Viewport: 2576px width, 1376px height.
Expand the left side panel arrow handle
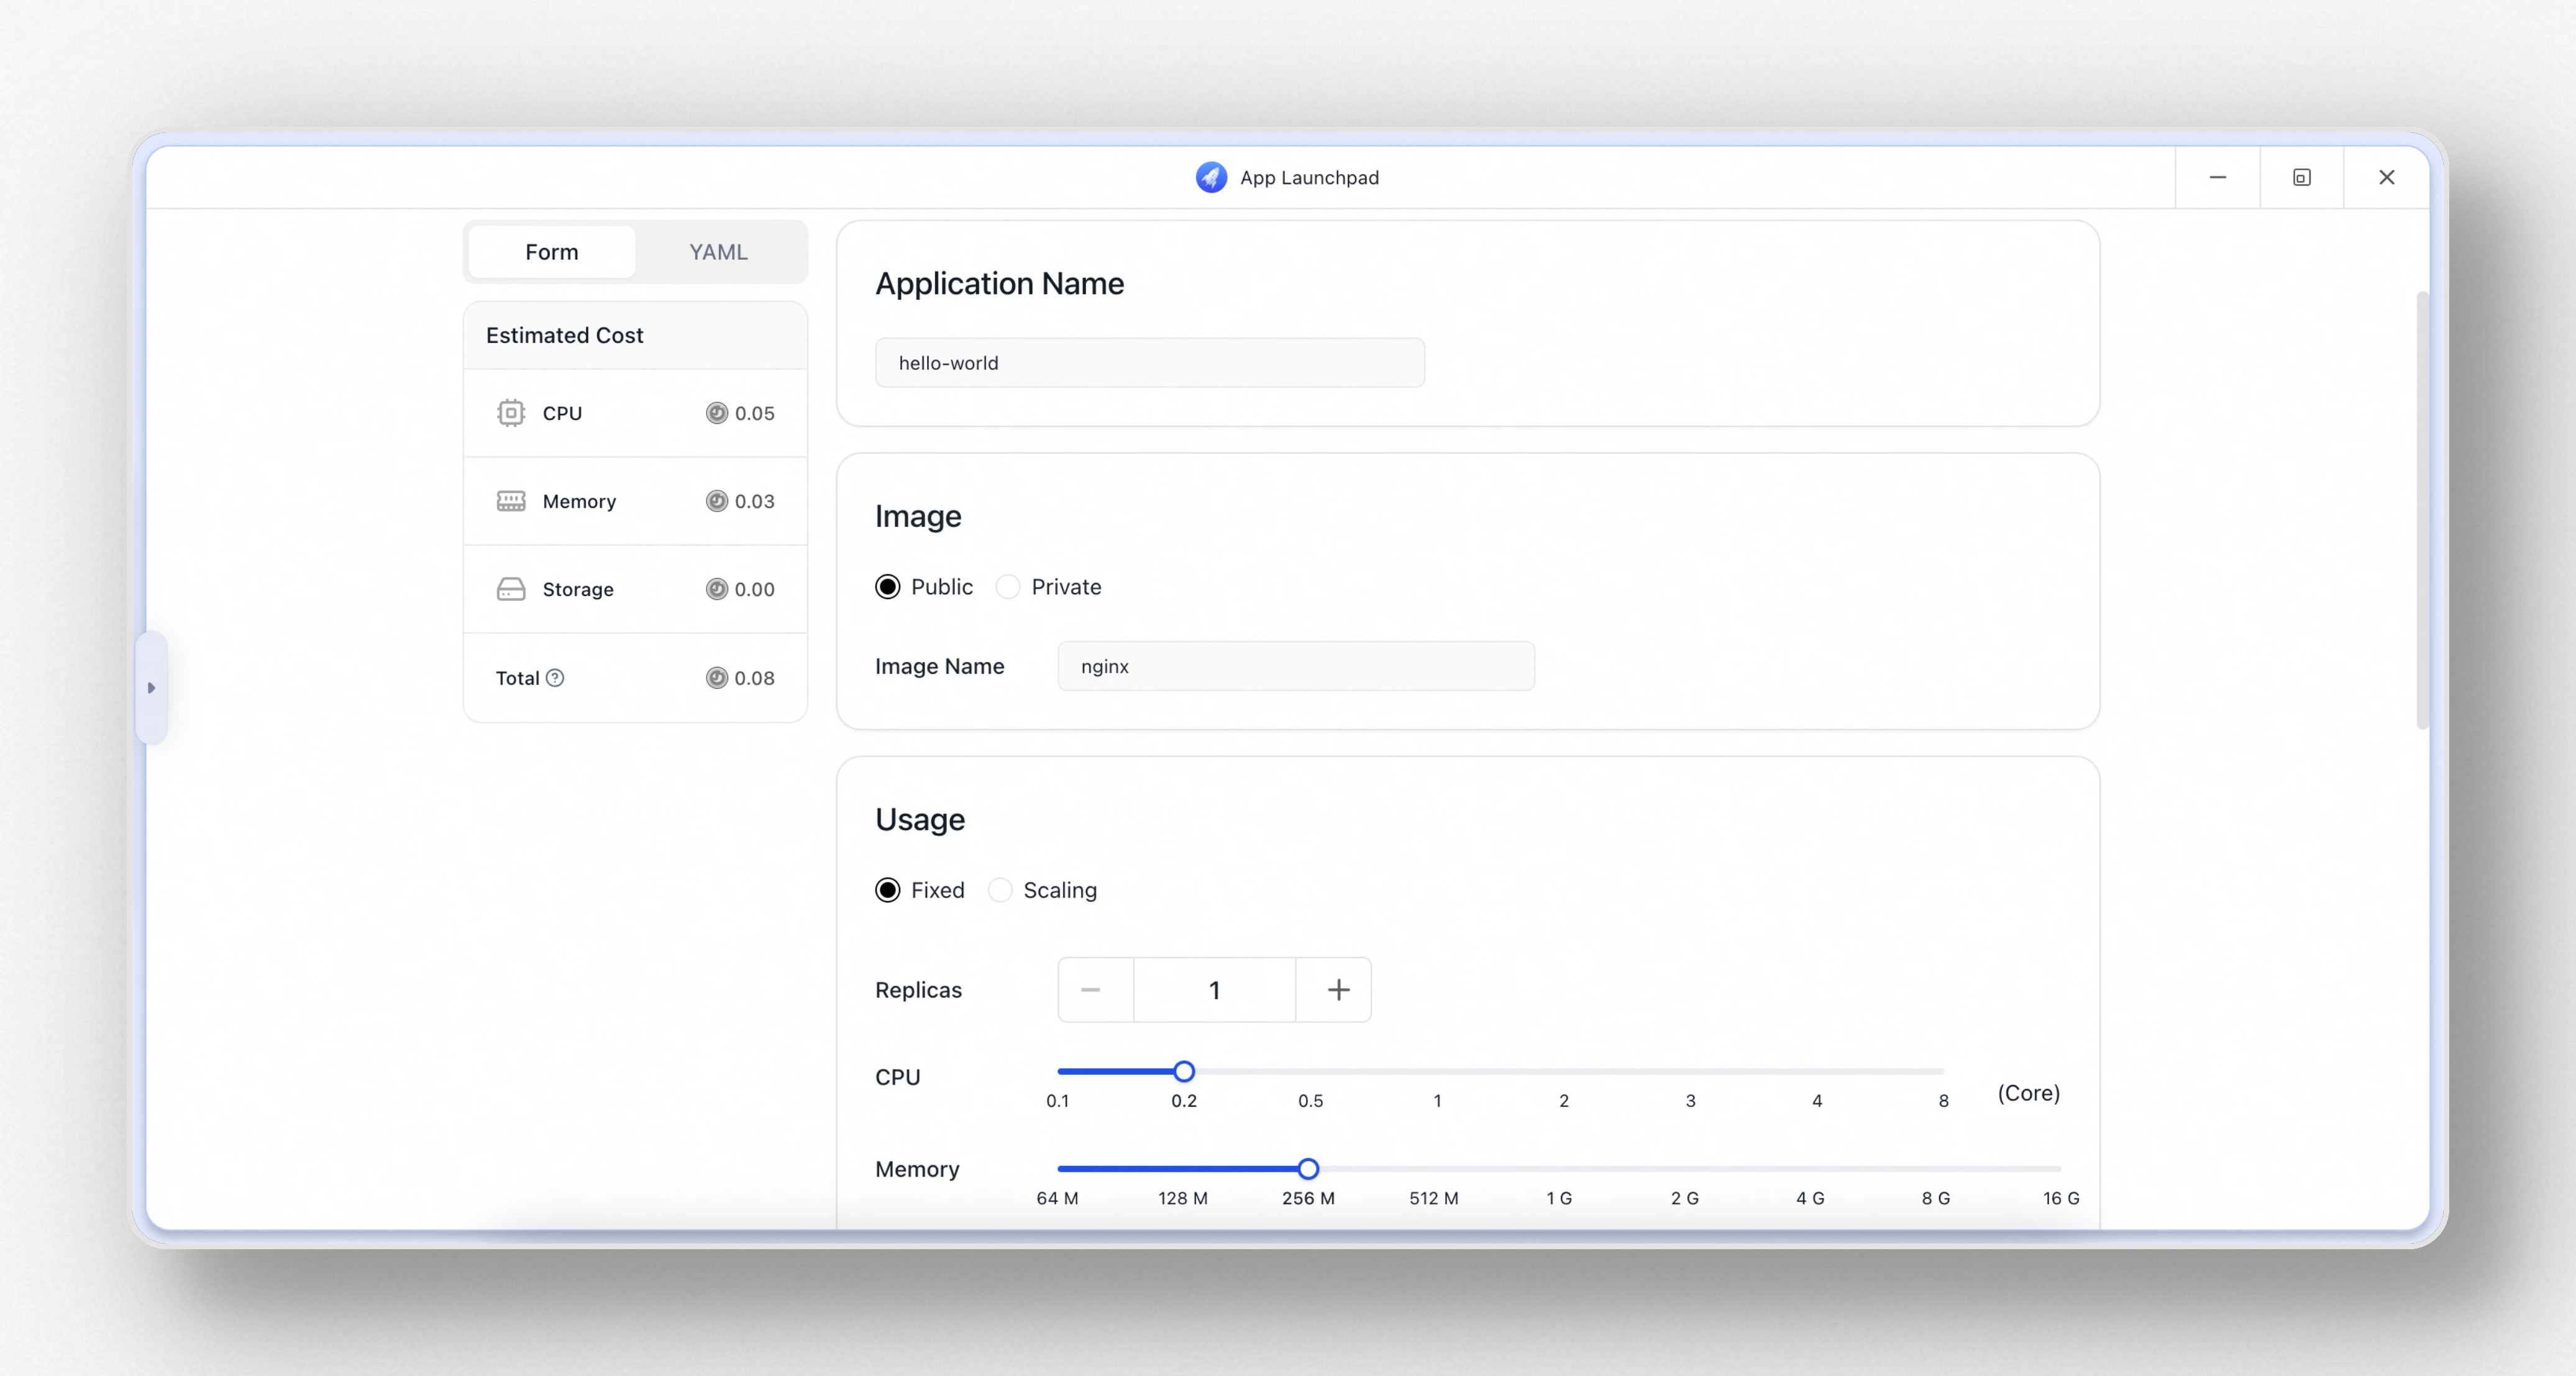151,688
